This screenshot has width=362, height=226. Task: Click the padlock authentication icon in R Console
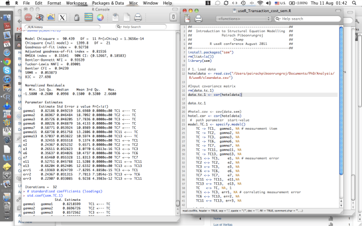point(77,18)
